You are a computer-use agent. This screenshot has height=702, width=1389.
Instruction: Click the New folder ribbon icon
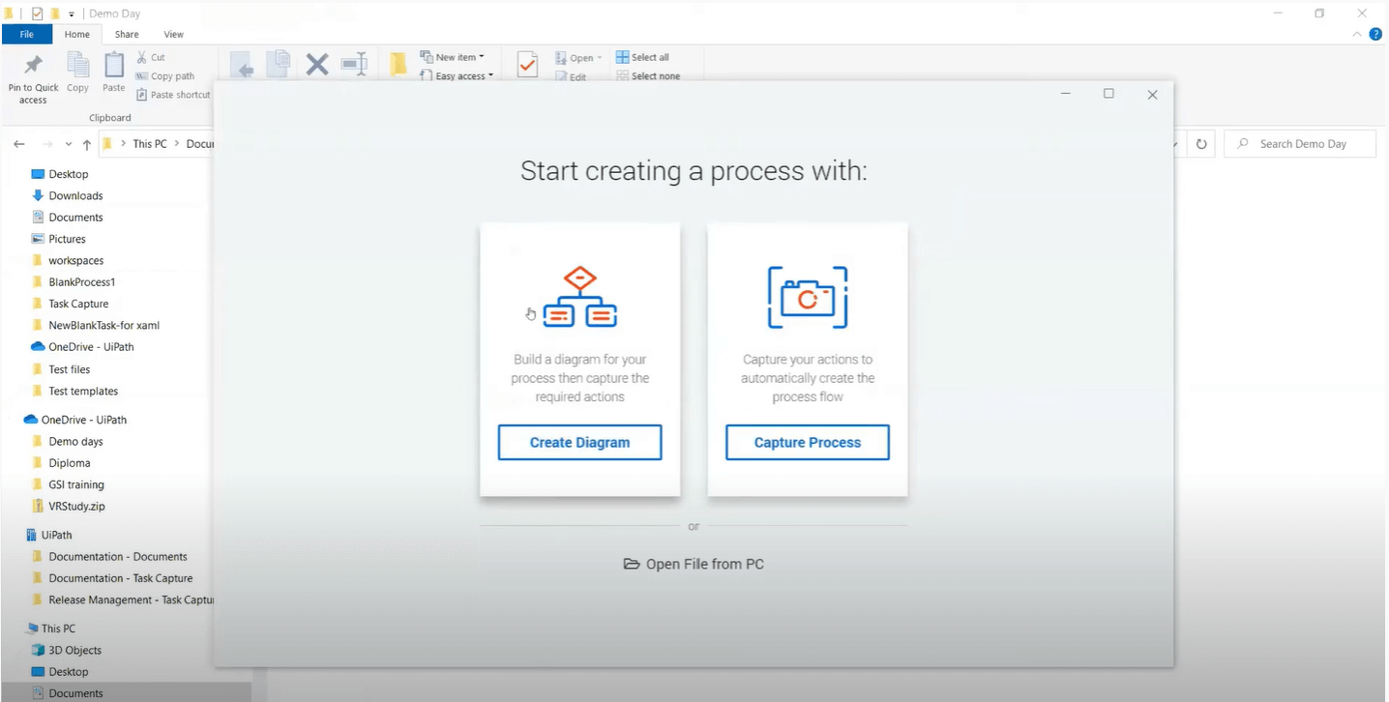[x=398, y=65]
